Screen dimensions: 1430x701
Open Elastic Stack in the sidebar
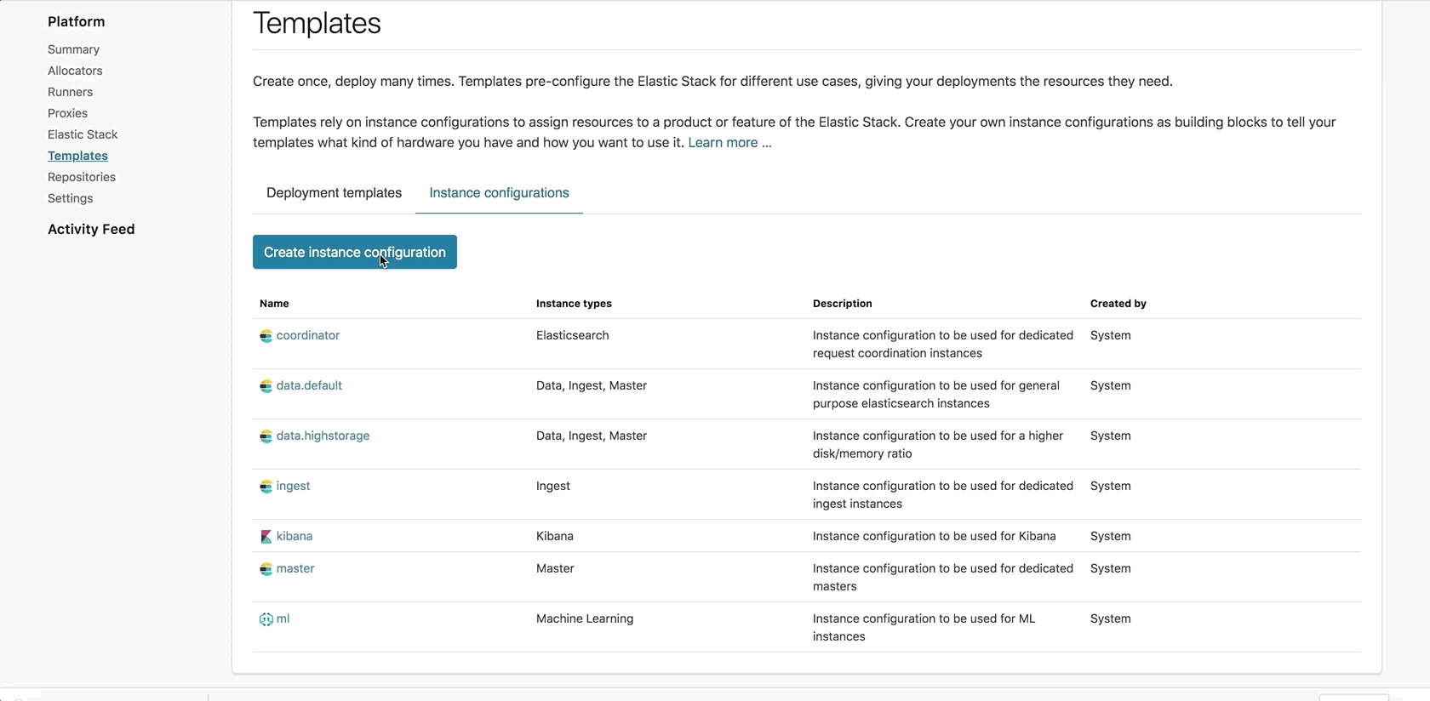[83, 134]
